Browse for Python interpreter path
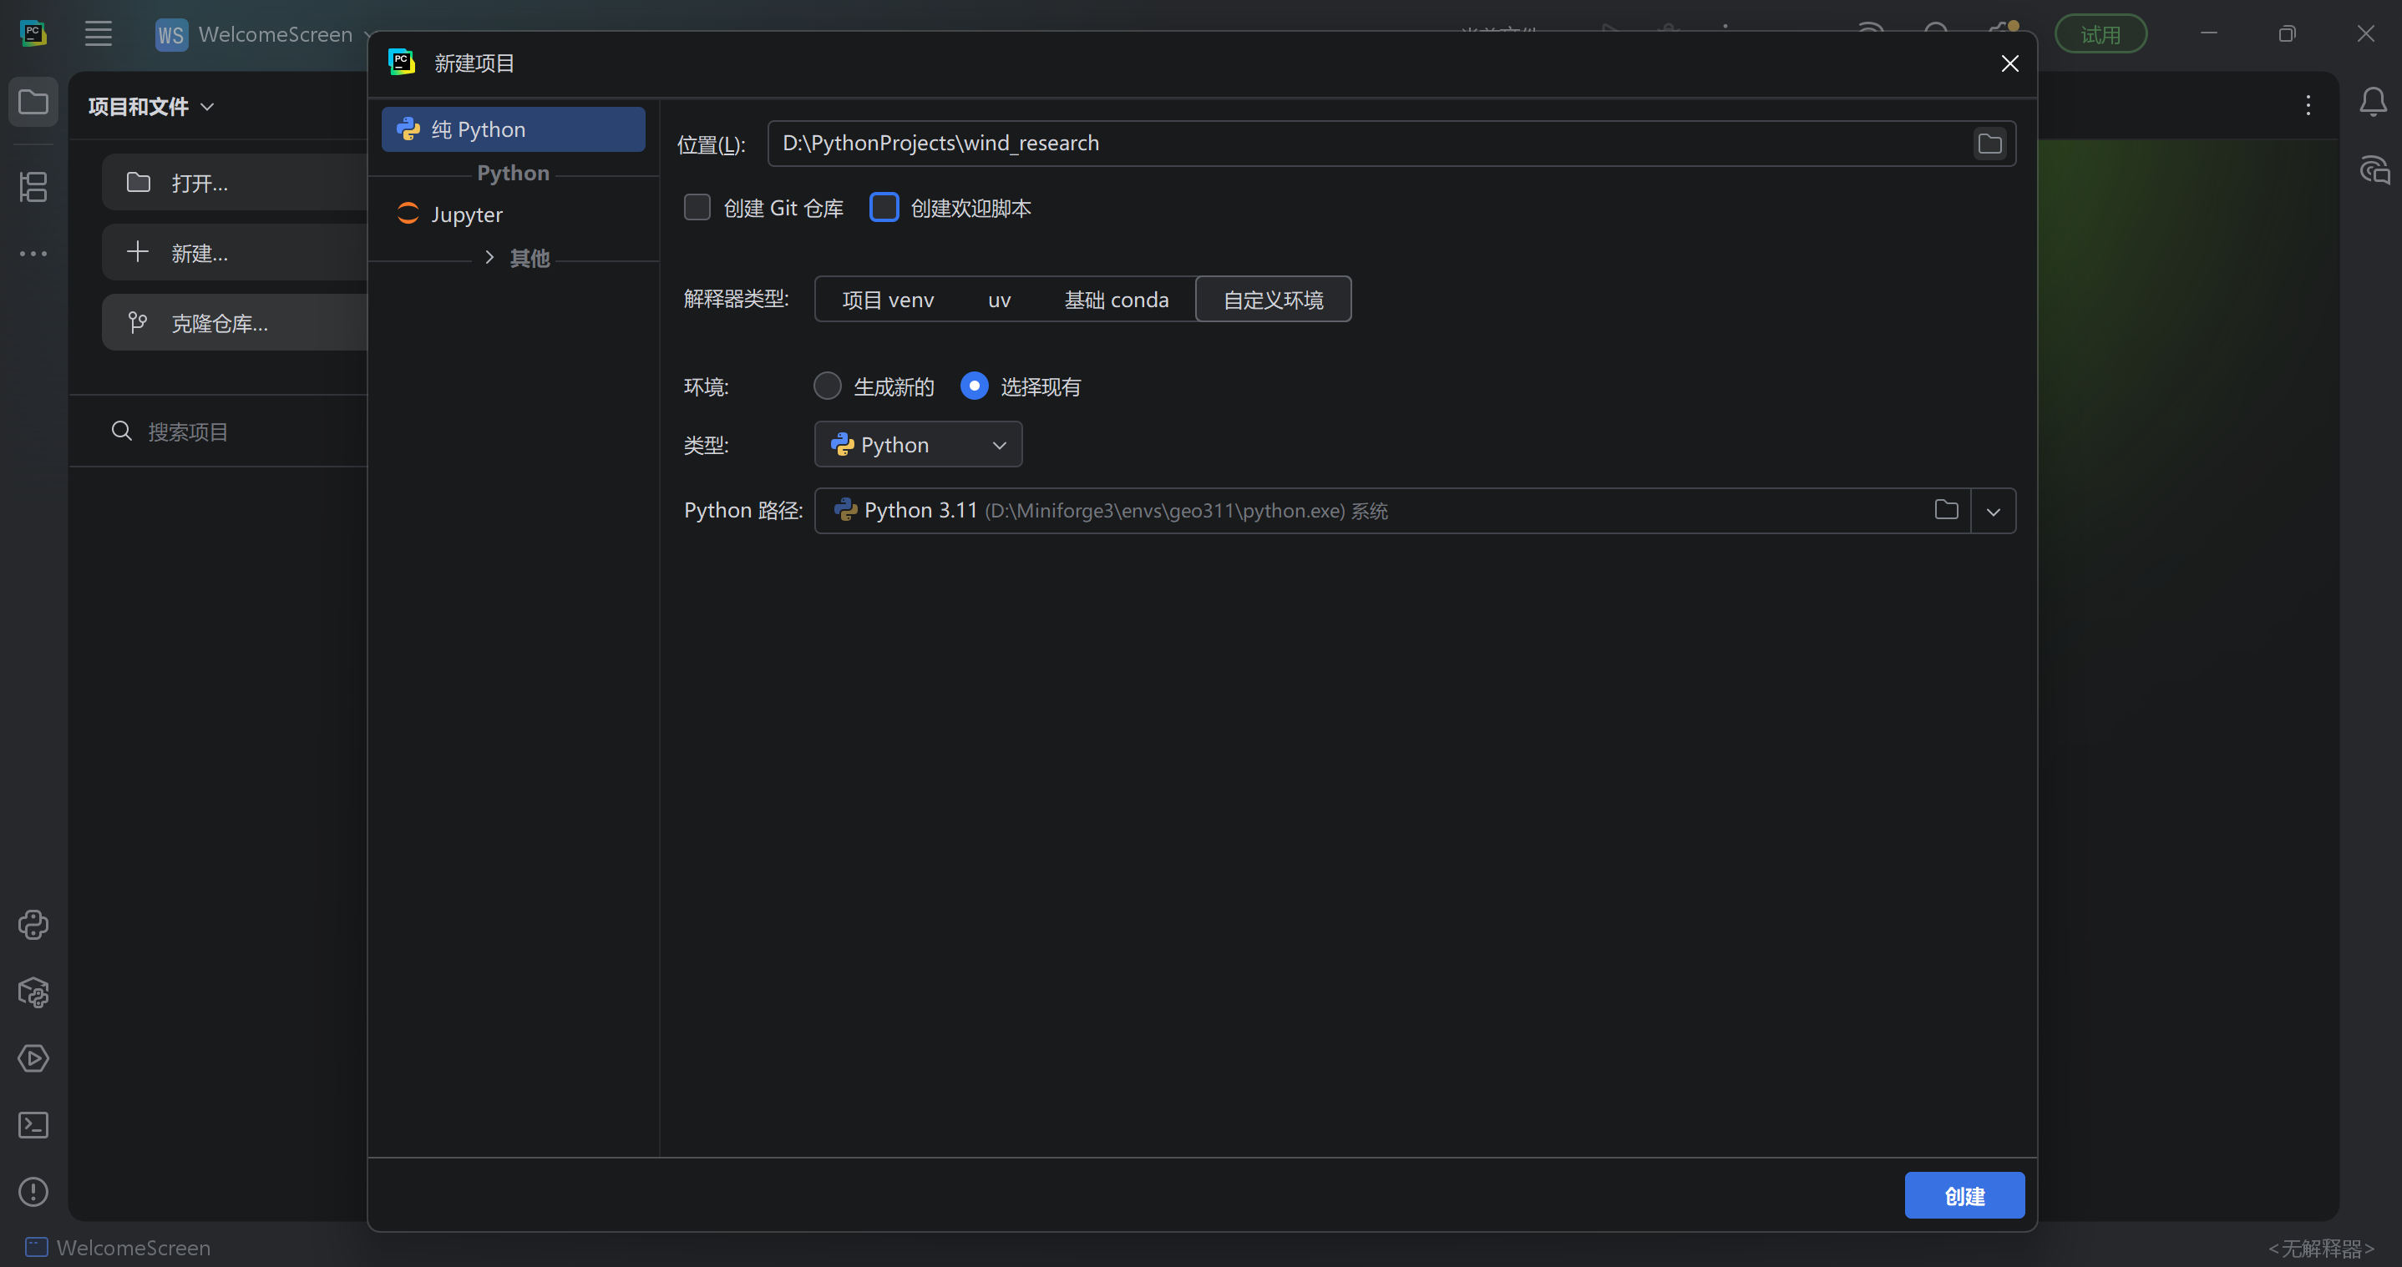 (1946, 510)
